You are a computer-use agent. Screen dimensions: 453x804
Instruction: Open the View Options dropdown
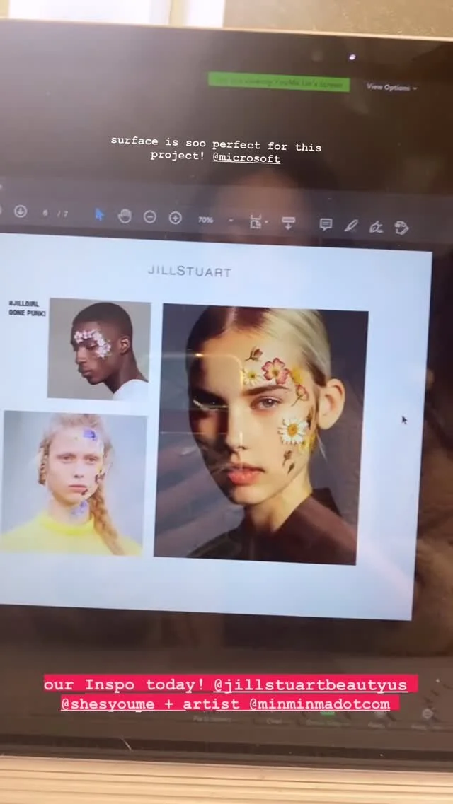pos(392,87)
